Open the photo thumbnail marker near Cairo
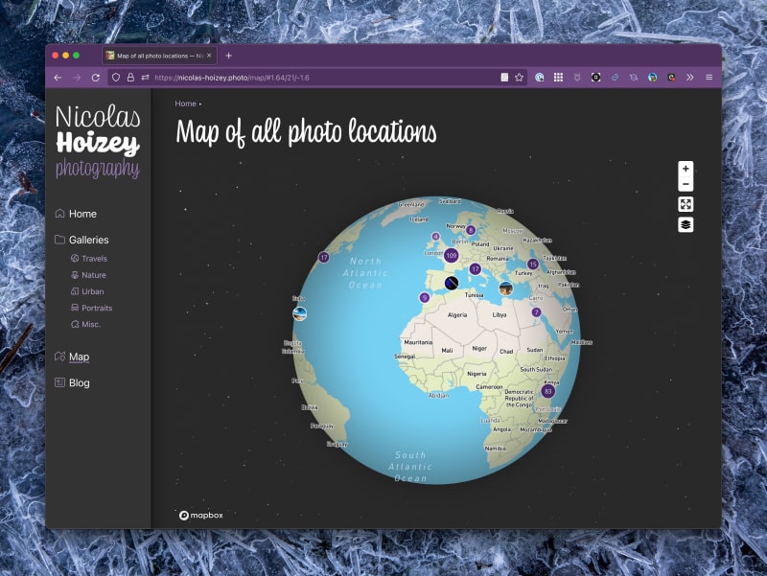The height and width of the screenshot is (576, 767). click(506, 288)
